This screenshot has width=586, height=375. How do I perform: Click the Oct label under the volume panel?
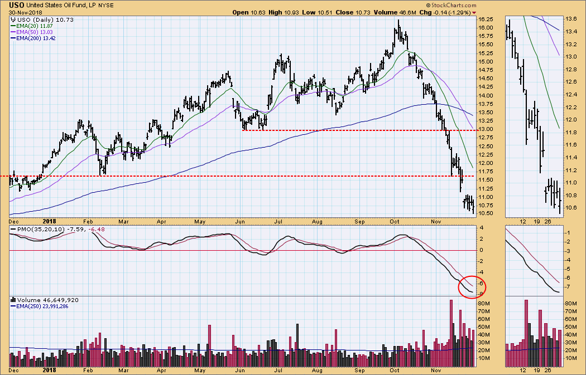pos(395,369)
